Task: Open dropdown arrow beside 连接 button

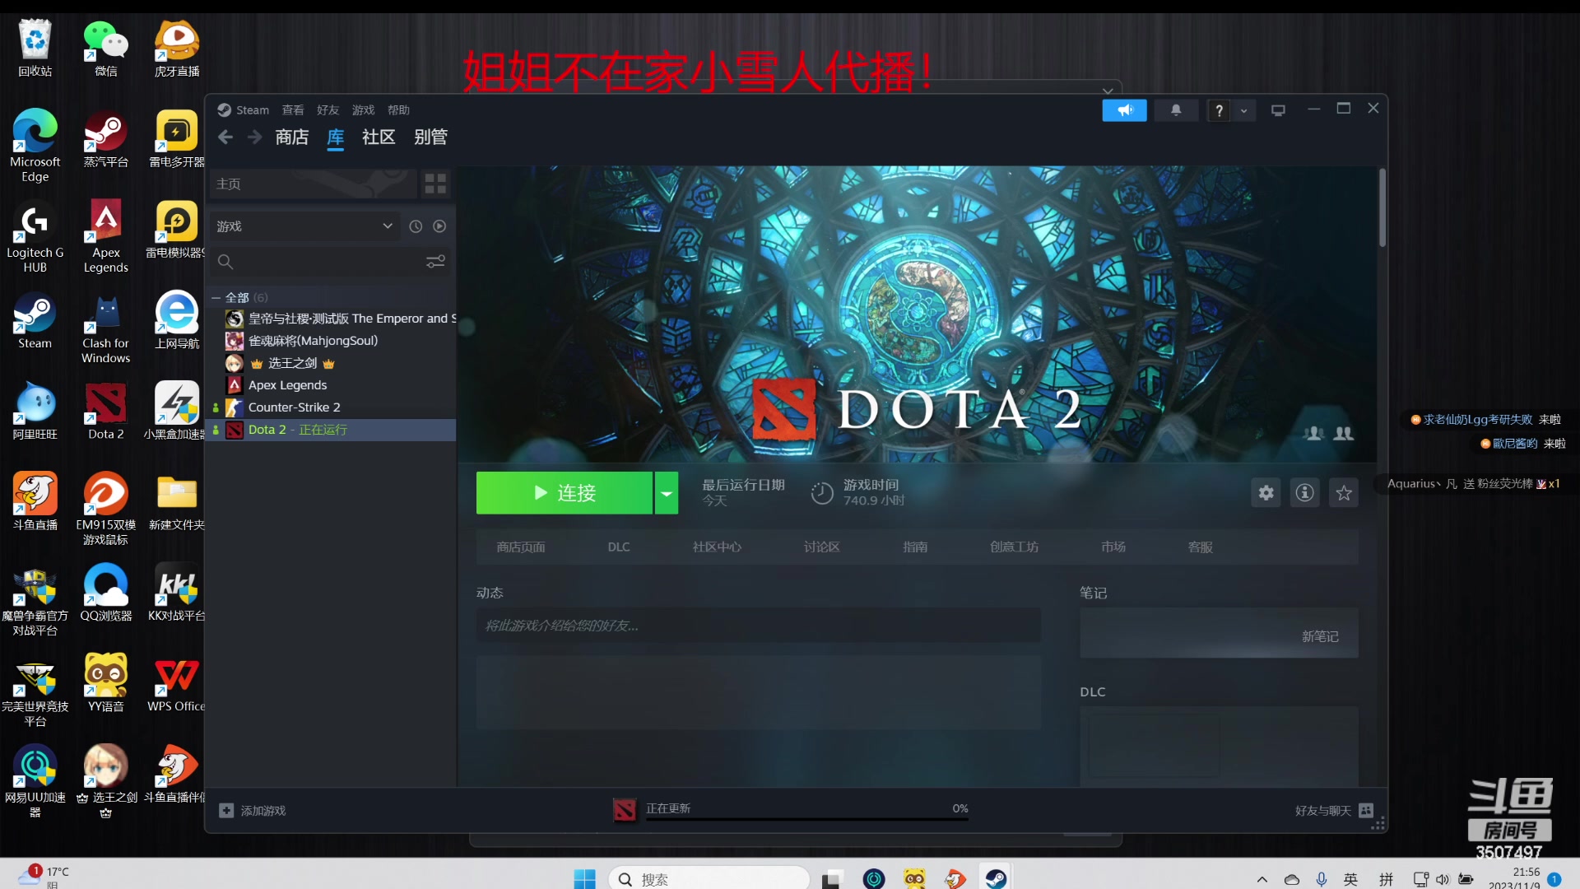Action: click(x=667, y=493)
